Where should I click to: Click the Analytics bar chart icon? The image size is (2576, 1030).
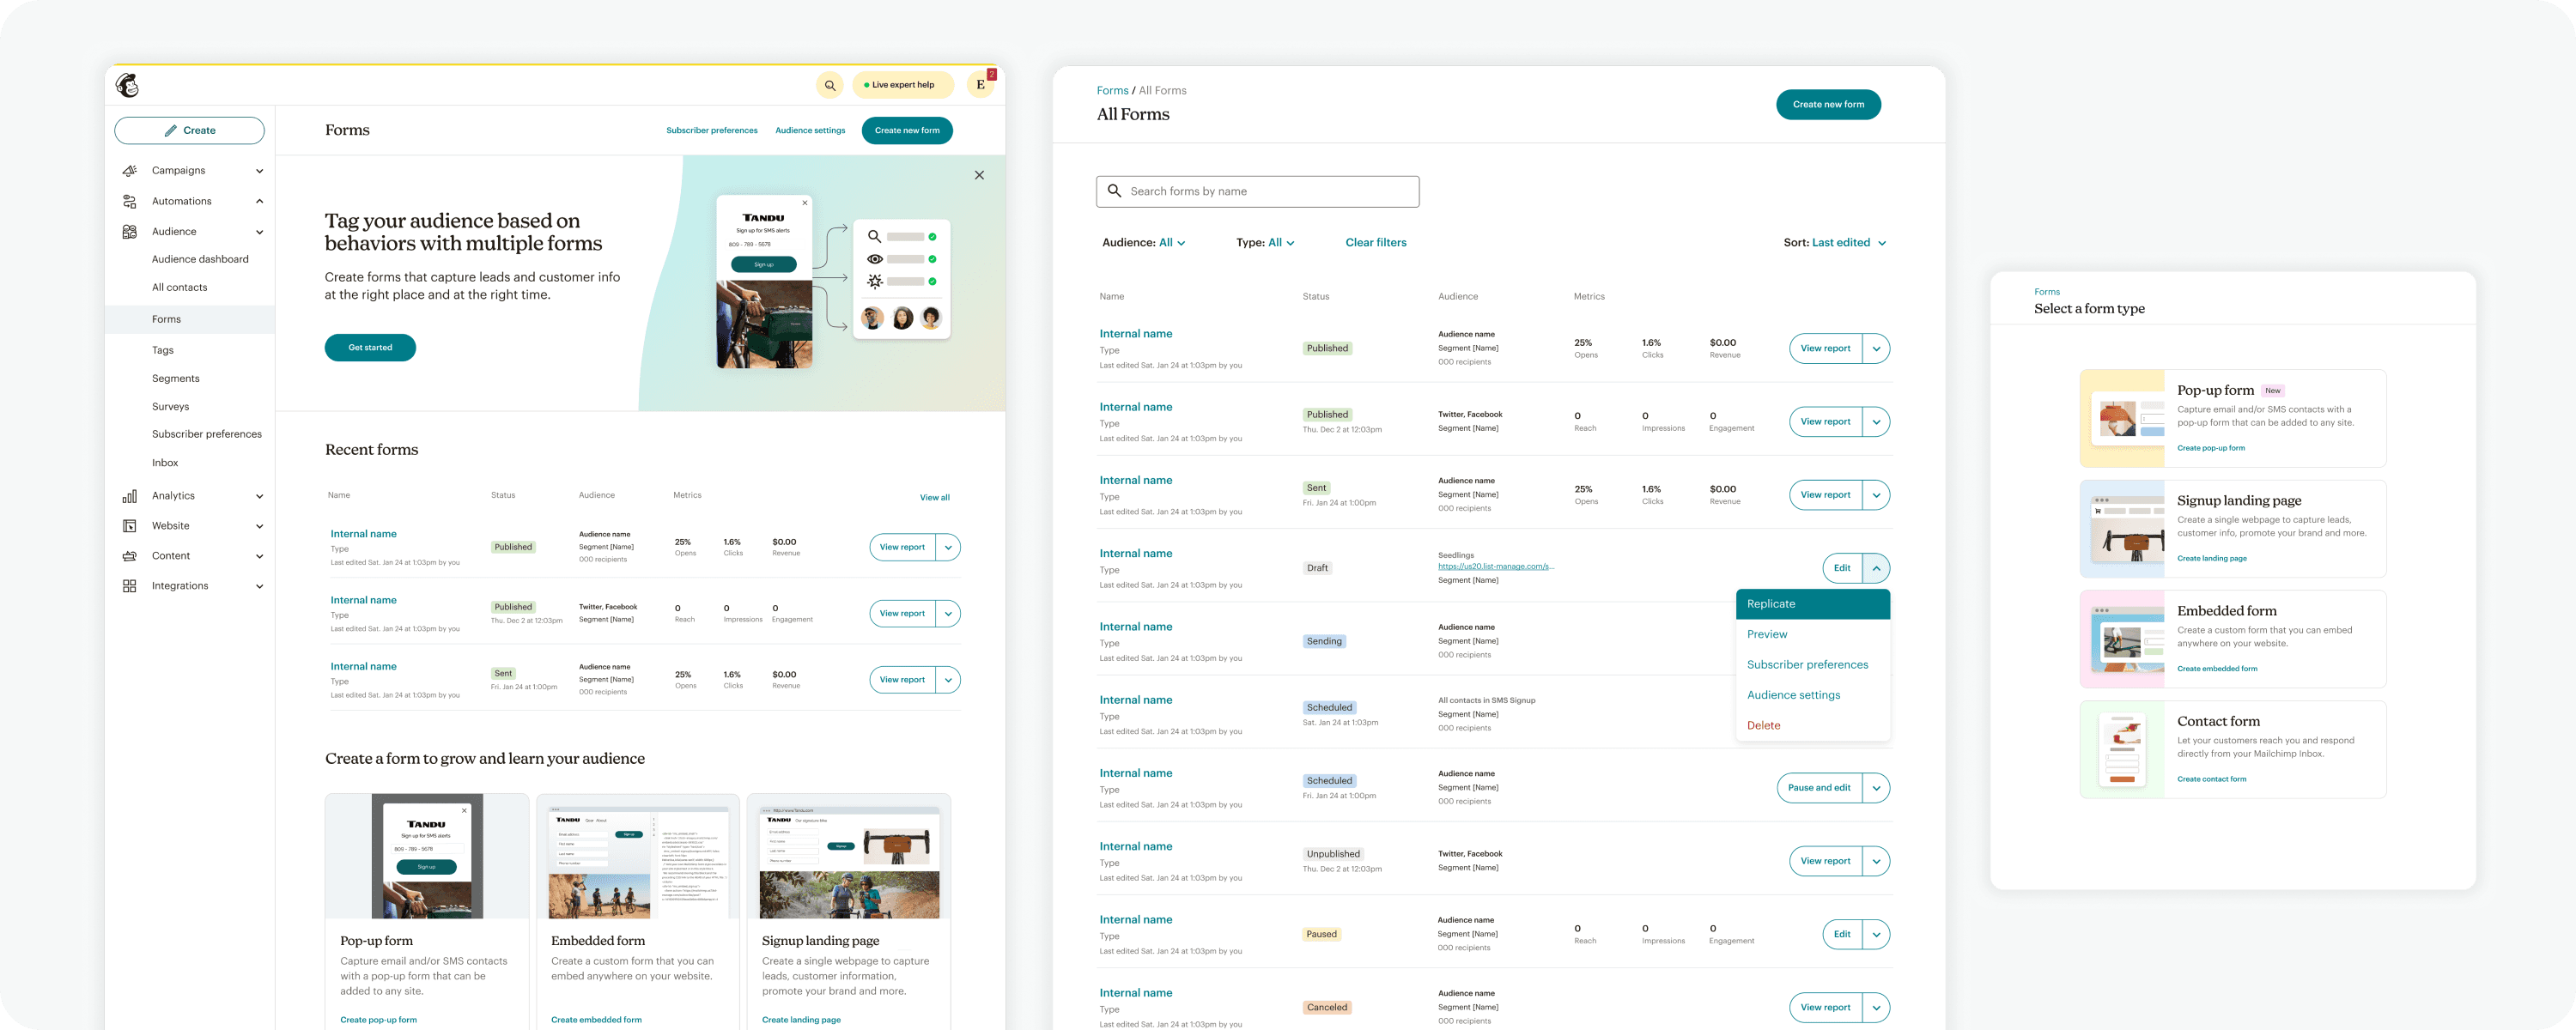[x=129, y=496]
